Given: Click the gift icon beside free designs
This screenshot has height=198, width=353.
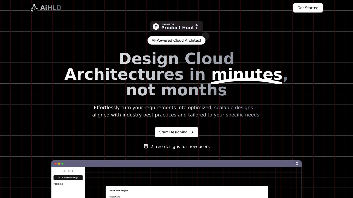Looking at the screenshot, I should [146, 146].
